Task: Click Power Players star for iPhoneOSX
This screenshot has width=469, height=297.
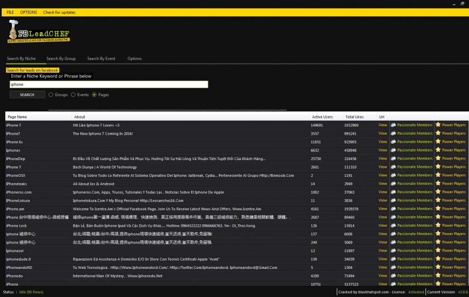Action: (438, 175)
